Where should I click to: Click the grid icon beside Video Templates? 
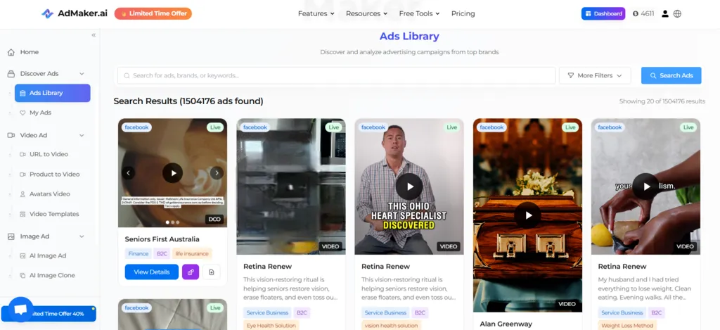(x=22, y=214)
